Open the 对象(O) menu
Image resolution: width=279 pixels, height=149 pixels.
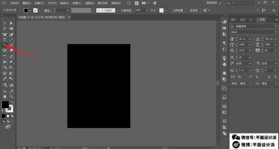(x=39, y=3)
